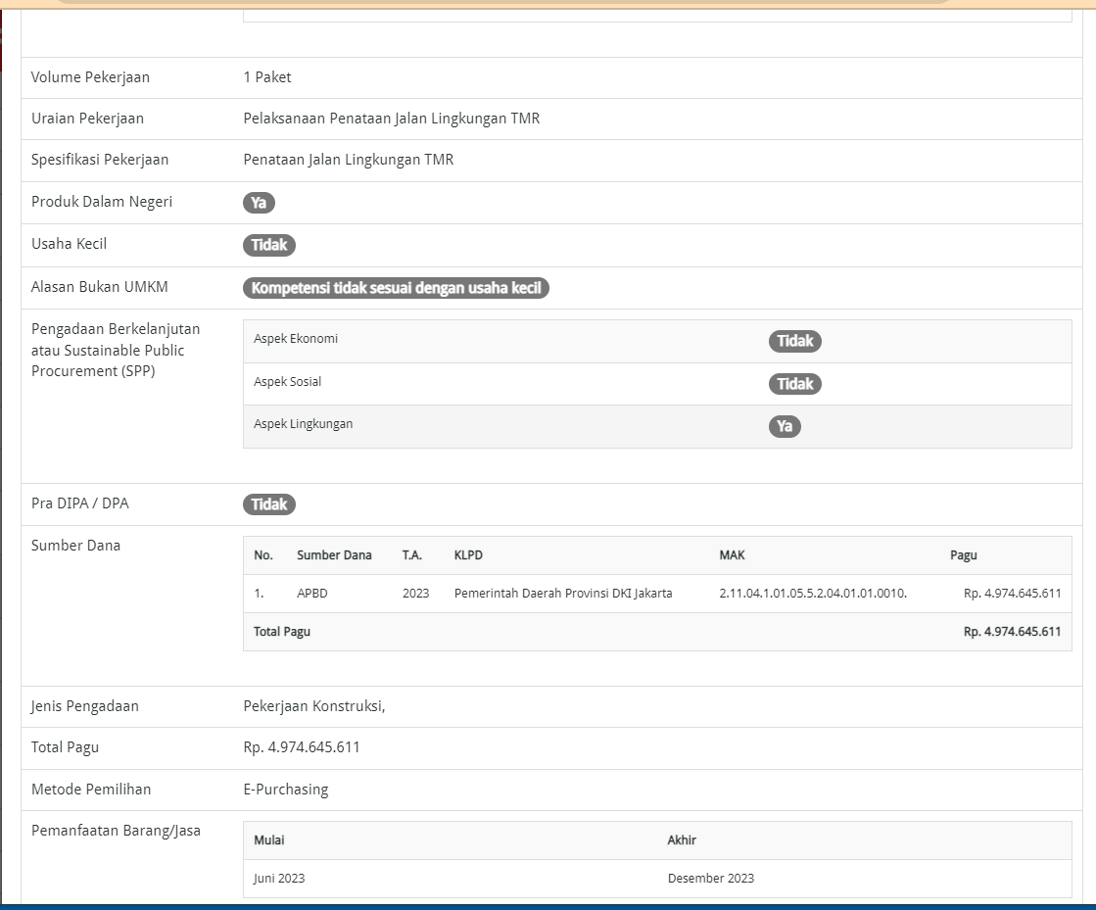Select the "Pekerjaan Konstruksi," value
The image size is (1096, 910).
[x=314, y=706]
